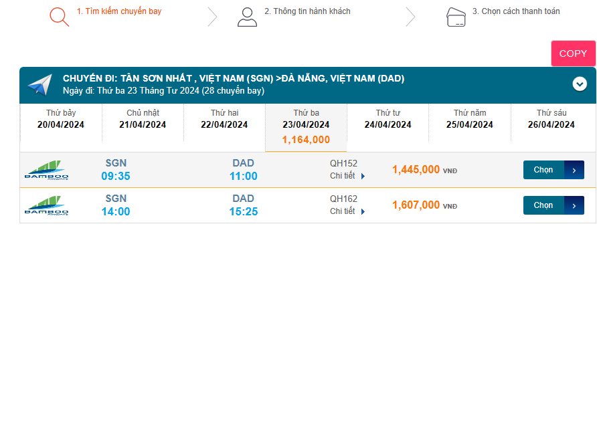Screen dimensions: 597x430
Task: Expand Chi tiết for flight QH152
Action: (x=347, y=176)
